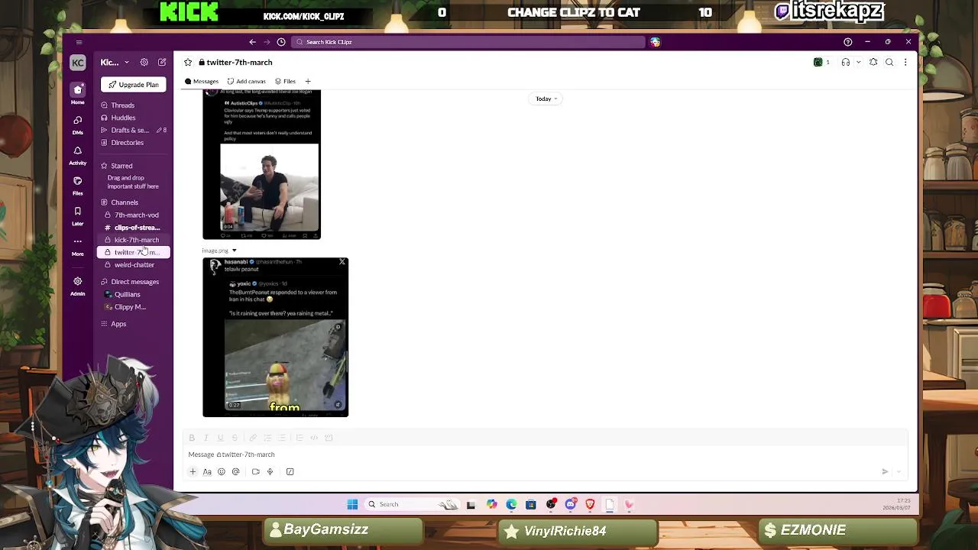Click the Message twitter-7th-march input box
The image size is (978, 550).
546,455
